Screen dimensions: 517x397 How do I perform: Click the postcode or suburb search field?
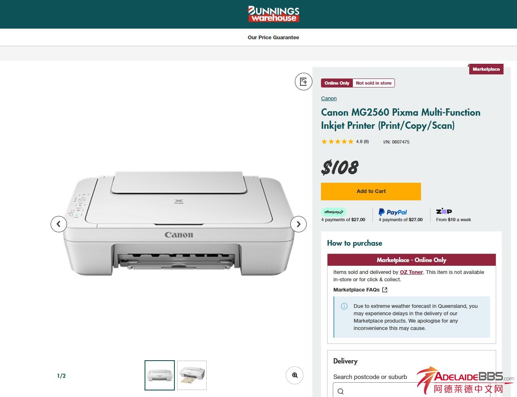(412, 391)
